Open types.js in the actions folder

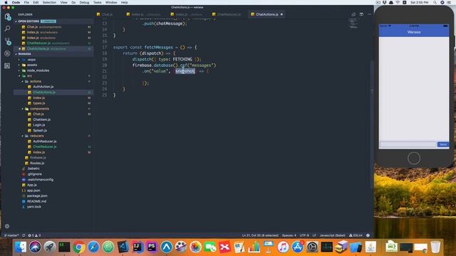[x=39, y=103]
